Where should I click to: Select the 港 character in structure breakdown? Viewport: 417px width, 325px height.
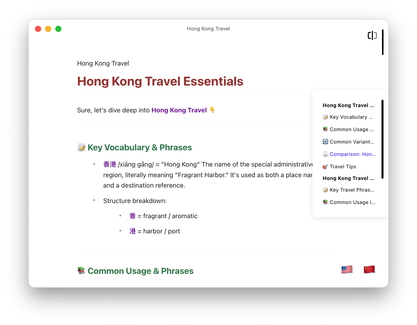pyautogui.click(x=132, y=231)
